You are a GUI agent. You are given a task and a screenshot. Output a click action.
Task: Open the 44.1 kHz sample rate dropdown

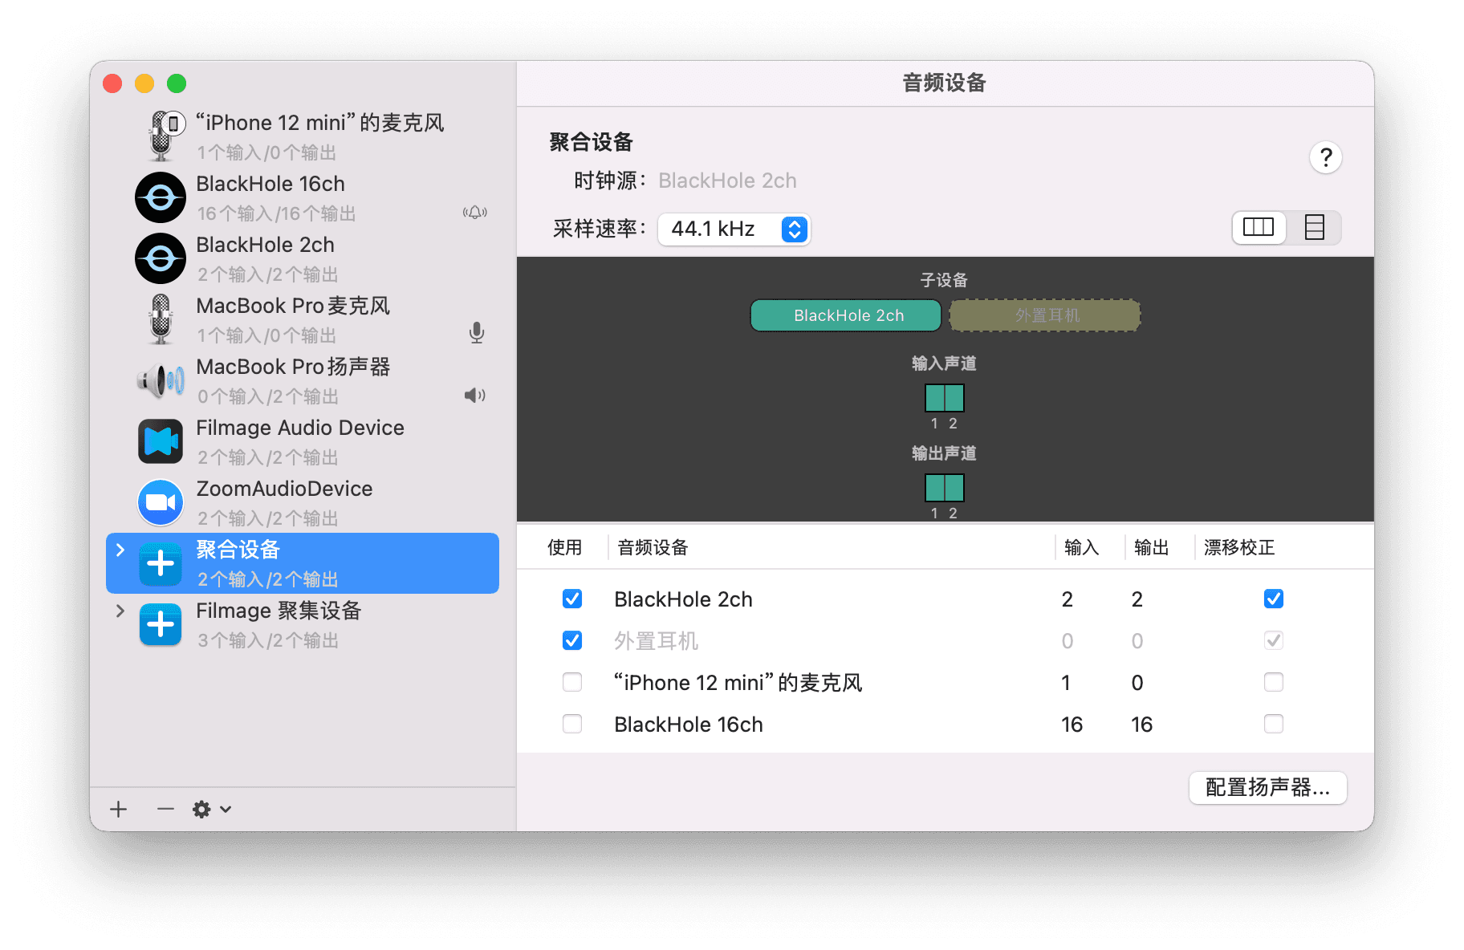tap(734, 229)
